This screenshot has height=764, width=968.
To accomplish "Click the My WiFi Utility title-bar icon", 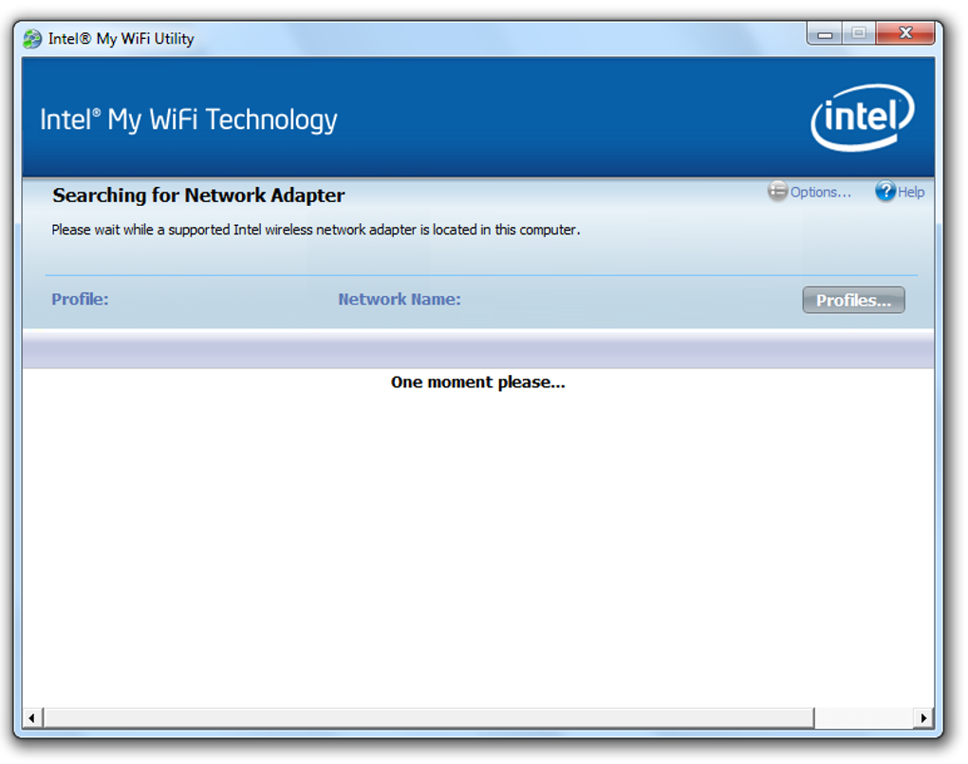I will pyautogui.click(x=32, y=39).
